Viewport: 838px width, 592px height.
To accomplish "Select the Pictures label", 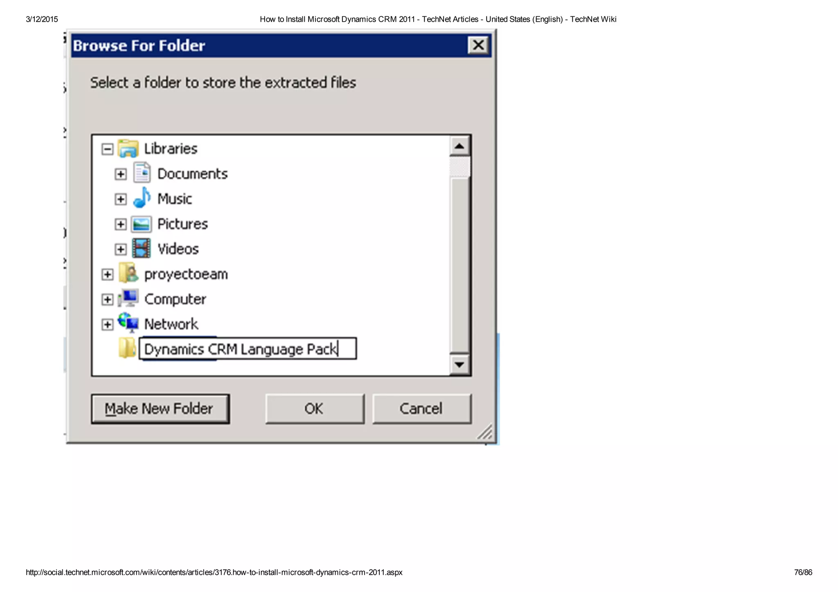I will pos(182,224).
